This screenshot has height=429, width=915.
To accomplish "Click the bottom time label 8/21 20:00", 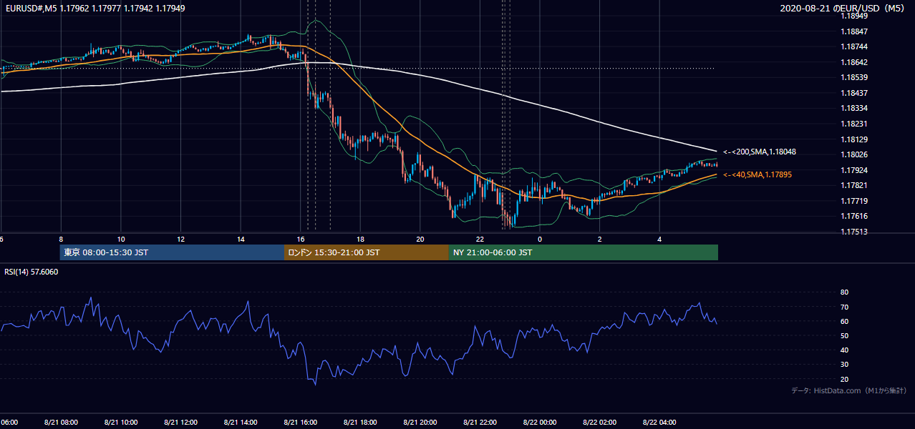I will (420, 423).
